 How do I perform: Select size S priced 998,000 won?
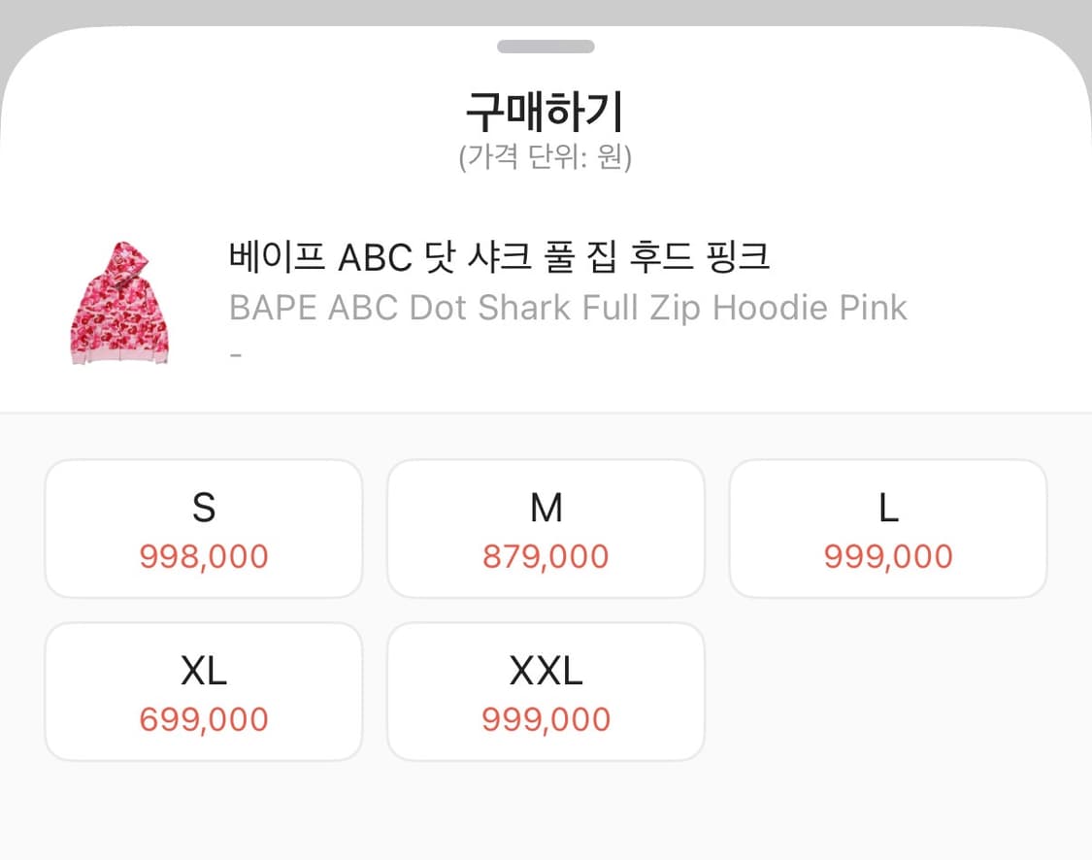click(x=203, y=528)
